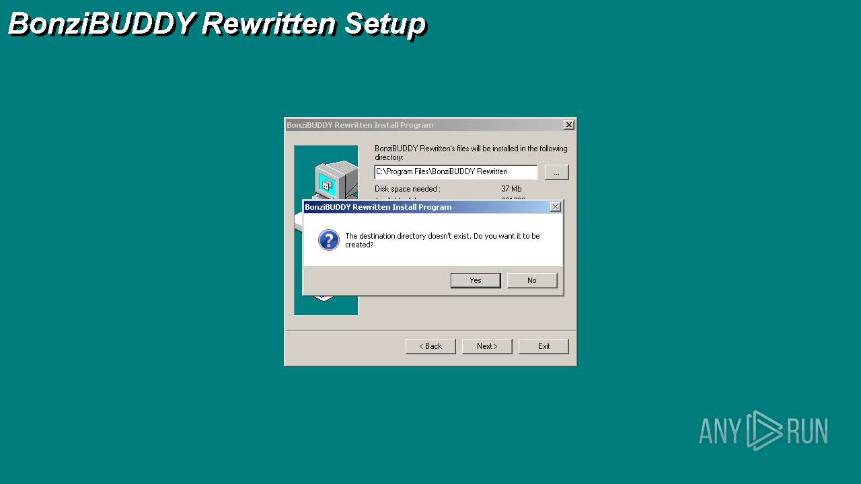Click the install directory path field

pos(456,172)
